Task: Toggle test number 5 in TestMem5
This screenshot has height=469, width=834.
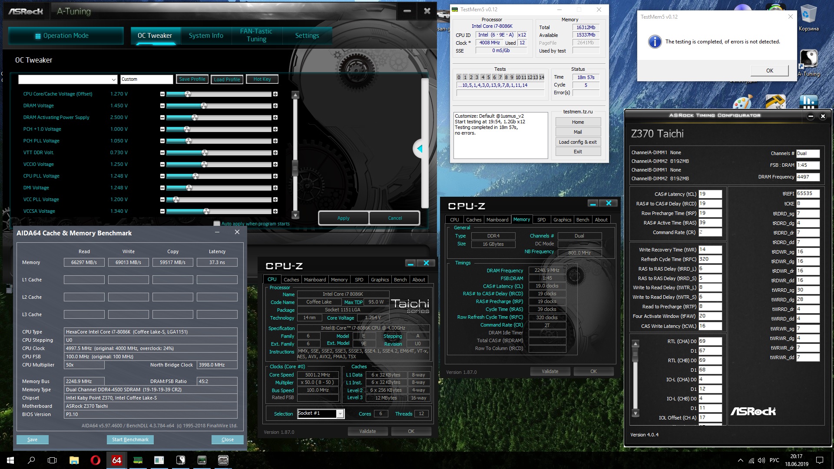Action: pyautogui.click(x=488, y=77)
